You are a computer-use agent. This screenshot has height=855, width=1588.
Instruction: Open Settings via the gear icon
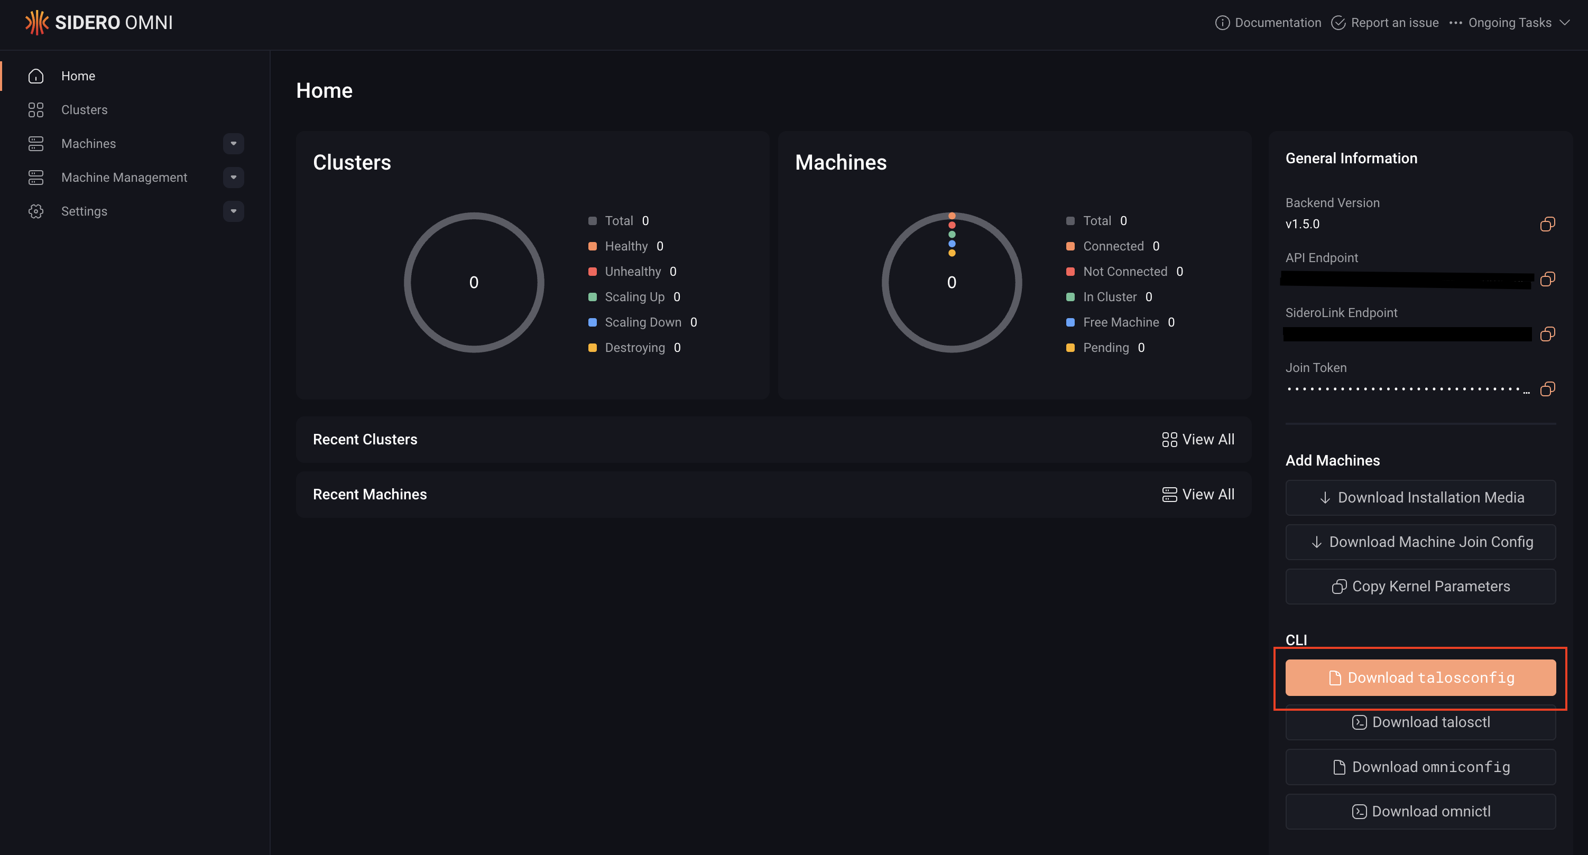[x=36, y=211]
